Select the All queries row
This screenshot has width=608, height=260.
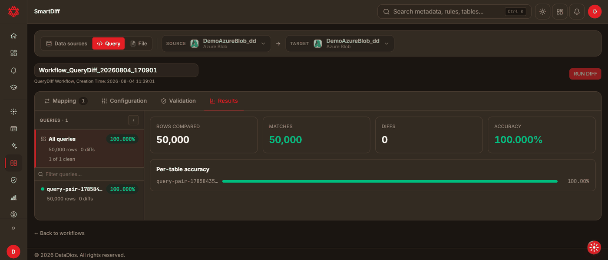(x=89, y=149)
